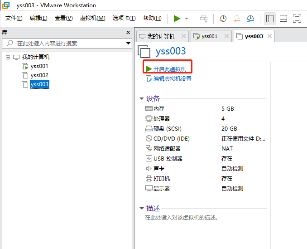Click the 打印机 printer device row

(x=206, y=178)
